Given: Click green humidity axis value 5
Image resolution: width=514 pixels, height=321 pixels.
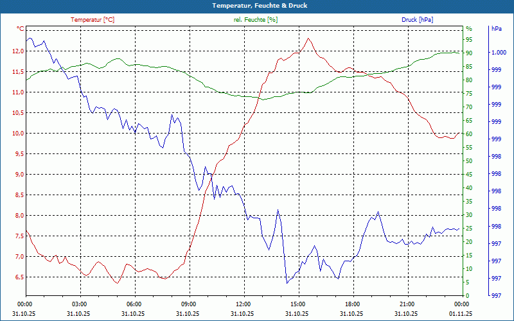Looking at the screenshot, I should (468, 282).
